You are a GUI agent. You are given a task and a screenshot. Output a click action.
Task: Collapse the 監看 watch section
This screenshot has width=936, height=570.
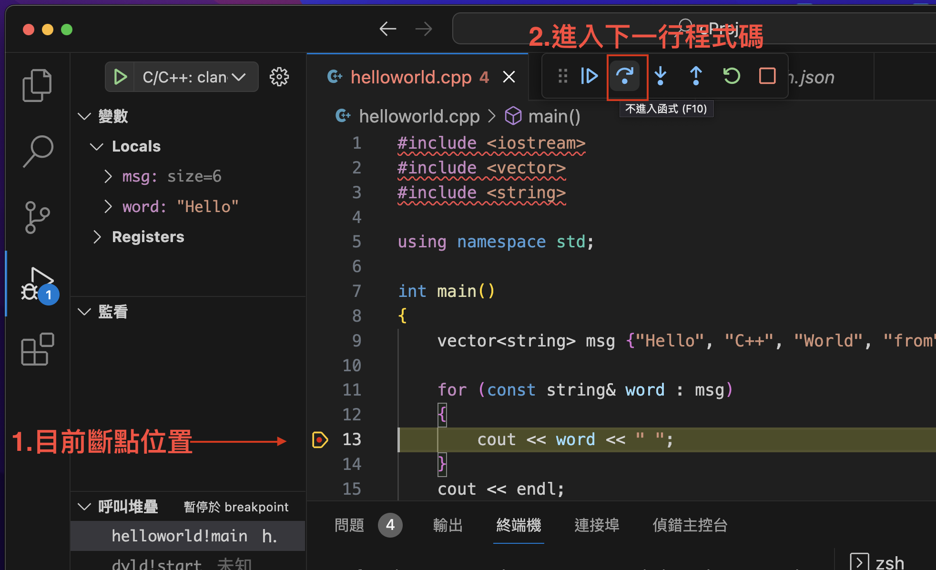pyautogui.click(x=84, y=312)
